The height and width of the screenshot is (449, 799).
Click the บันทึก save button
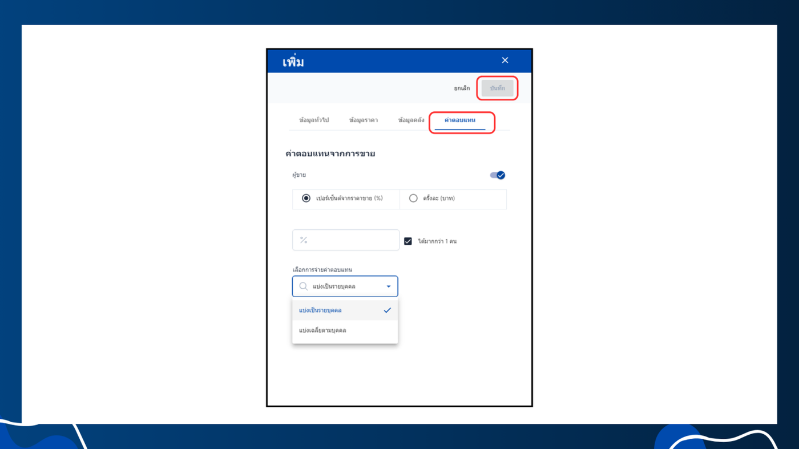(497, 88)
